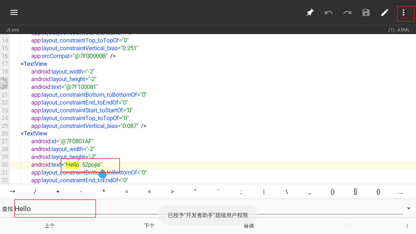Insert the plus symbol
Image resolution: width=416 pixels, height=234 pixels.
click(58, 192)
